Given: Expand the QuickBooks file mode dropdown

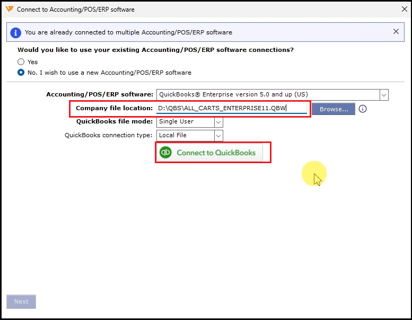Looking at the screenshot, I should pos(218,122).
